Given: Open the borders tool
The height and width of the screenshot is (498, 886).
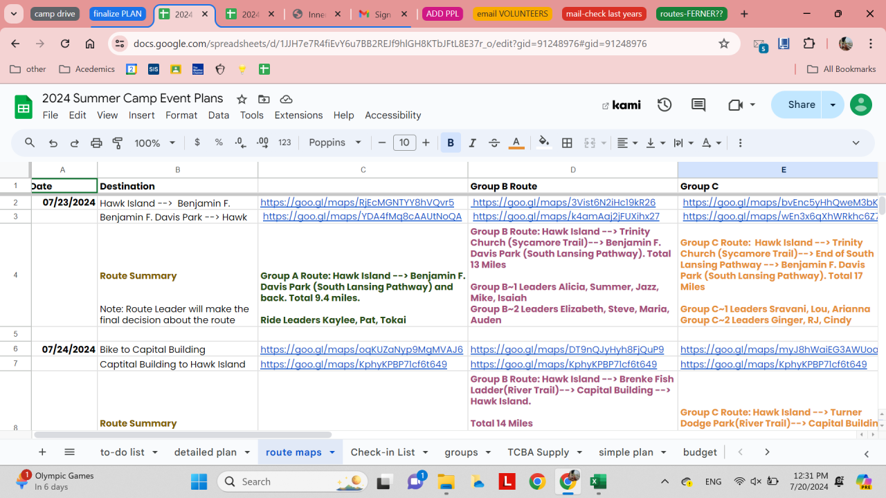Looking at the screenshot, I should pyautogui.click(x=567, y=143).
